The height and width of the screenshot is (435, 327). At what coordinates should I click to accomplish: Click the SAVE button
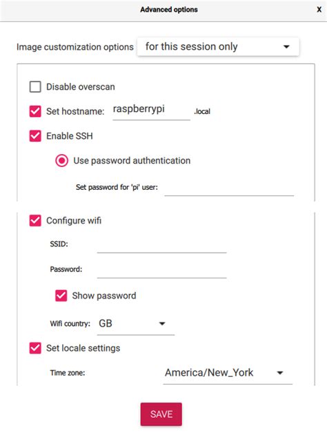point(161,414)
